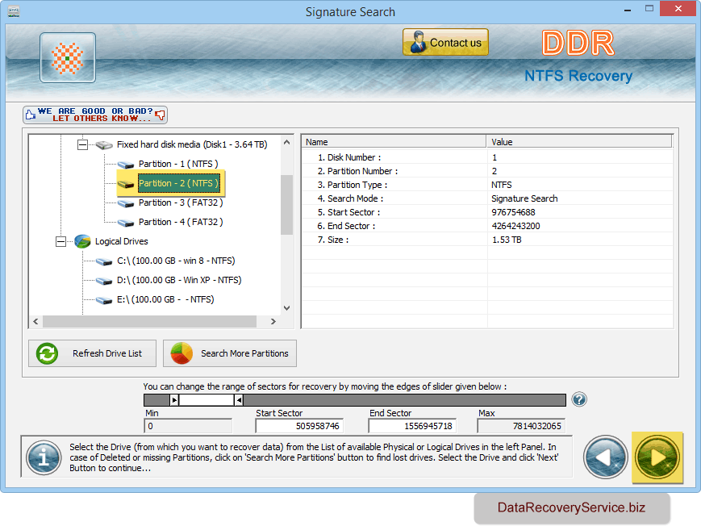701x526 pixels.
Task: Click the tree horizontal scrollbar thumb
Action: 150,321
